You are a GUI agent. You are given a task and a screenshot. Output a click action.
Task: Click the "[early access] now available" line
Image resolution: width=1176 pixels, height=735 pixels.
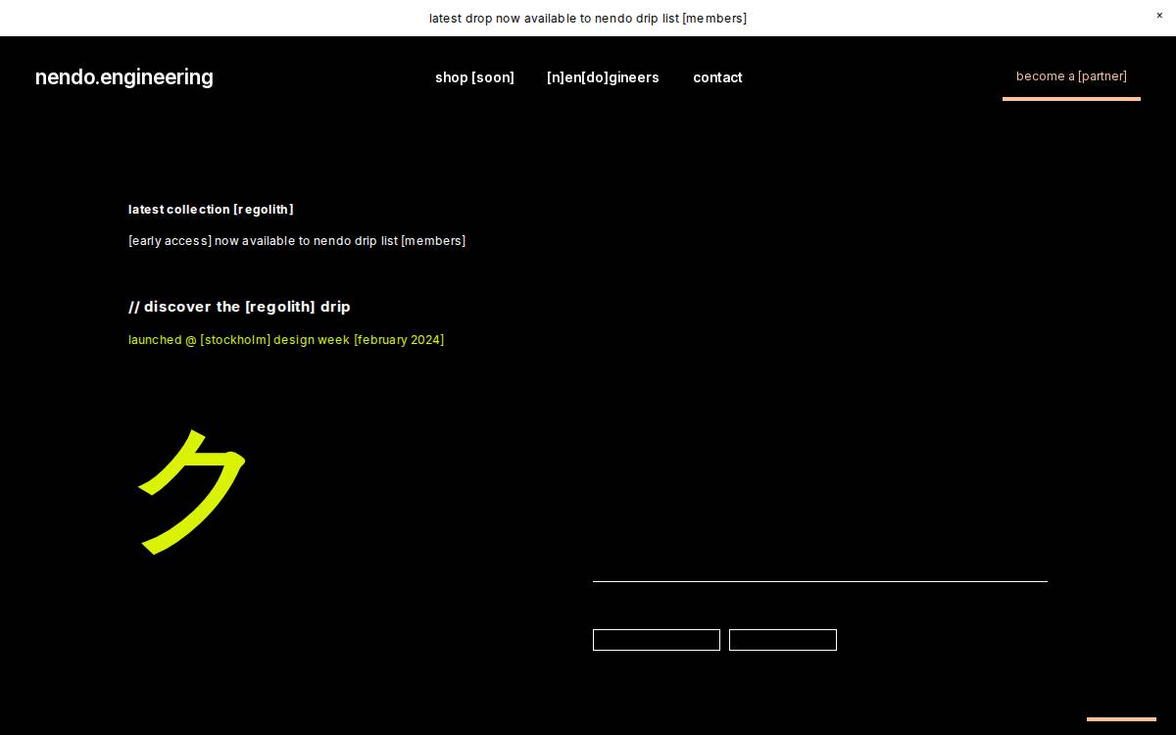click(x=297, y=241)
